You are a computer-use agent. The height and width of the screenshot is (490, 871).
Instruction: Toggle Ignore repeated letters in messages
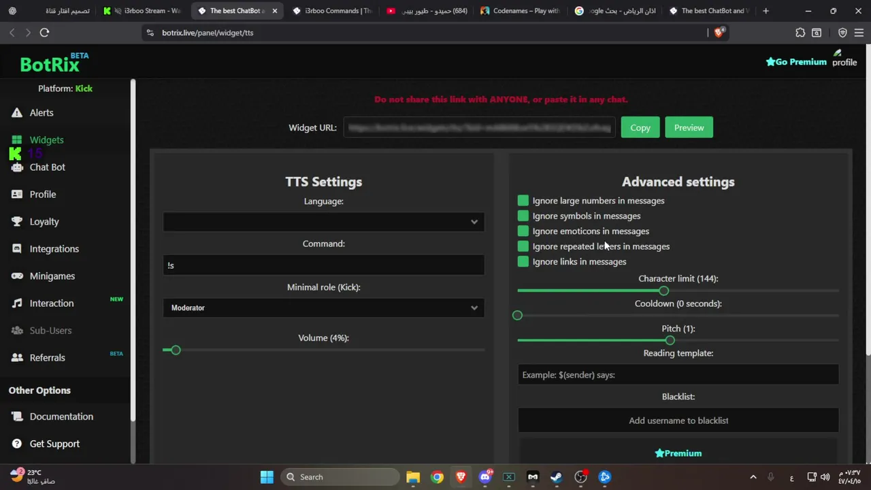click(523, 246)
